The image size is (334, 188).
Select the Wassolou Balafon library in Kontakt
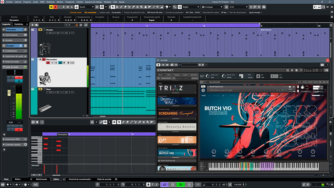coord(177,127)
